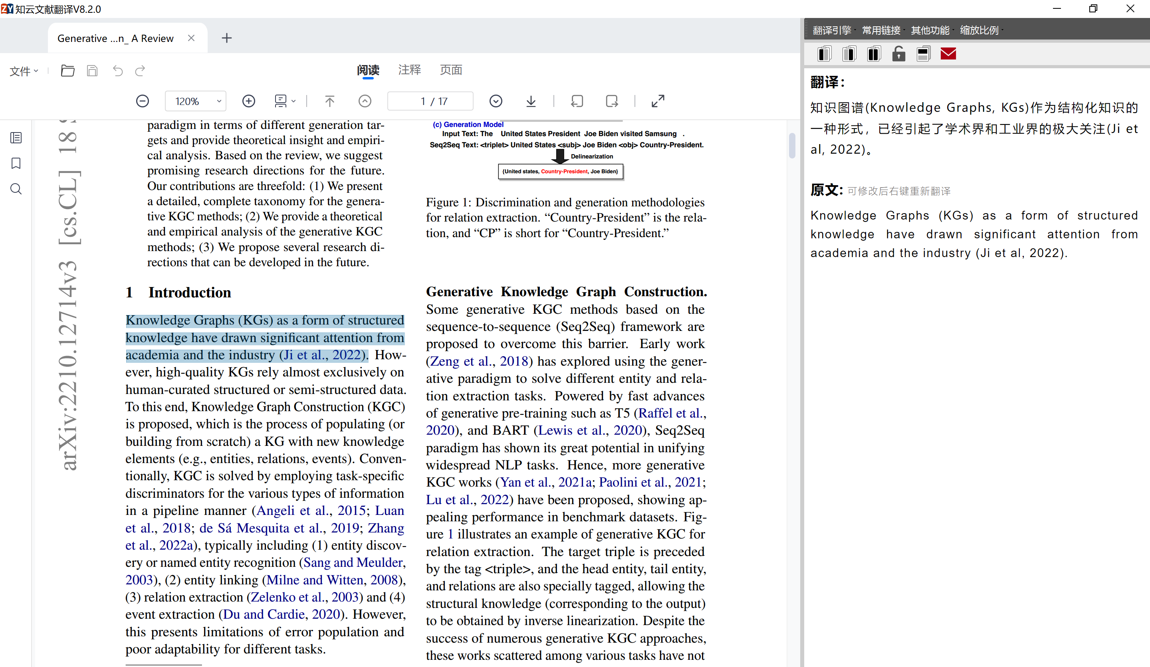Viewport: 1150px width, 667px height.
Task: Click the page number input field
Action: pos(430,101)
